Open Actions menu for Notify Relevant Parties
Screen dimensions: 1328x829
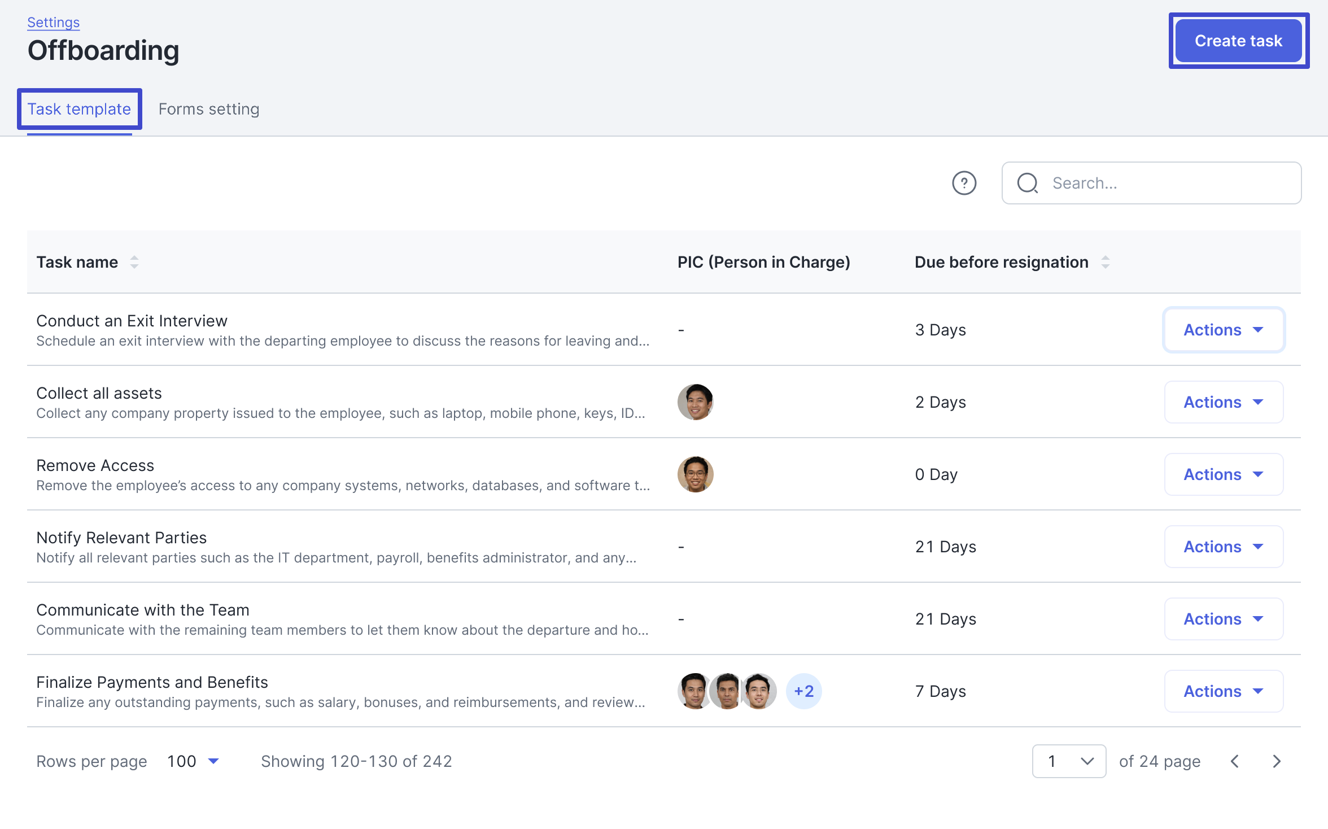(x=1224, y=547)
